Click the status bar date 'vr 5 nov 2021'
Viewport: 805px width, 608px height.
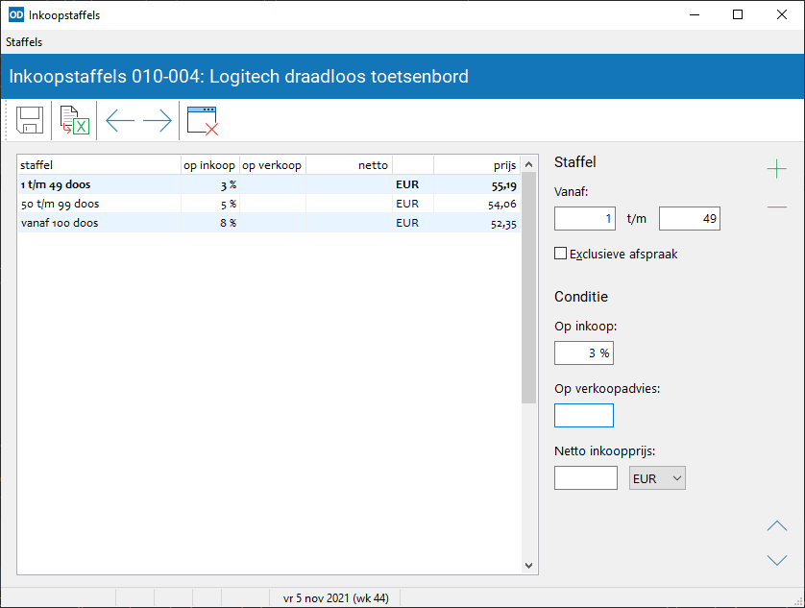315,598
